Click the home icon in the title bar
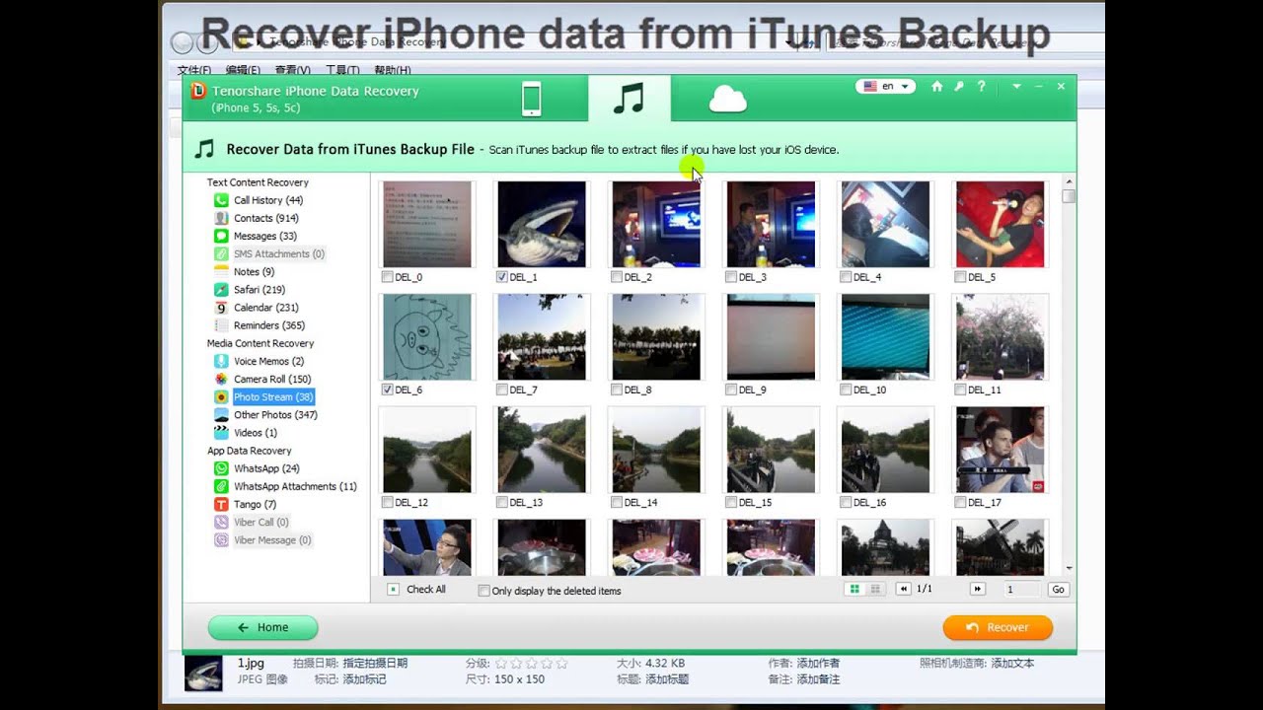The image size is (1263, 710). (x=937, y=87)
